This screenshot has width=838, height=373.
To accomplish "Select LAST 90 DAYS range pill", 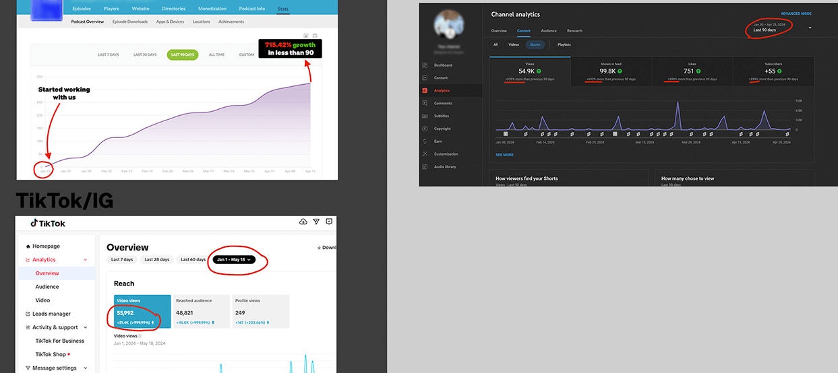I will point(183,55).
